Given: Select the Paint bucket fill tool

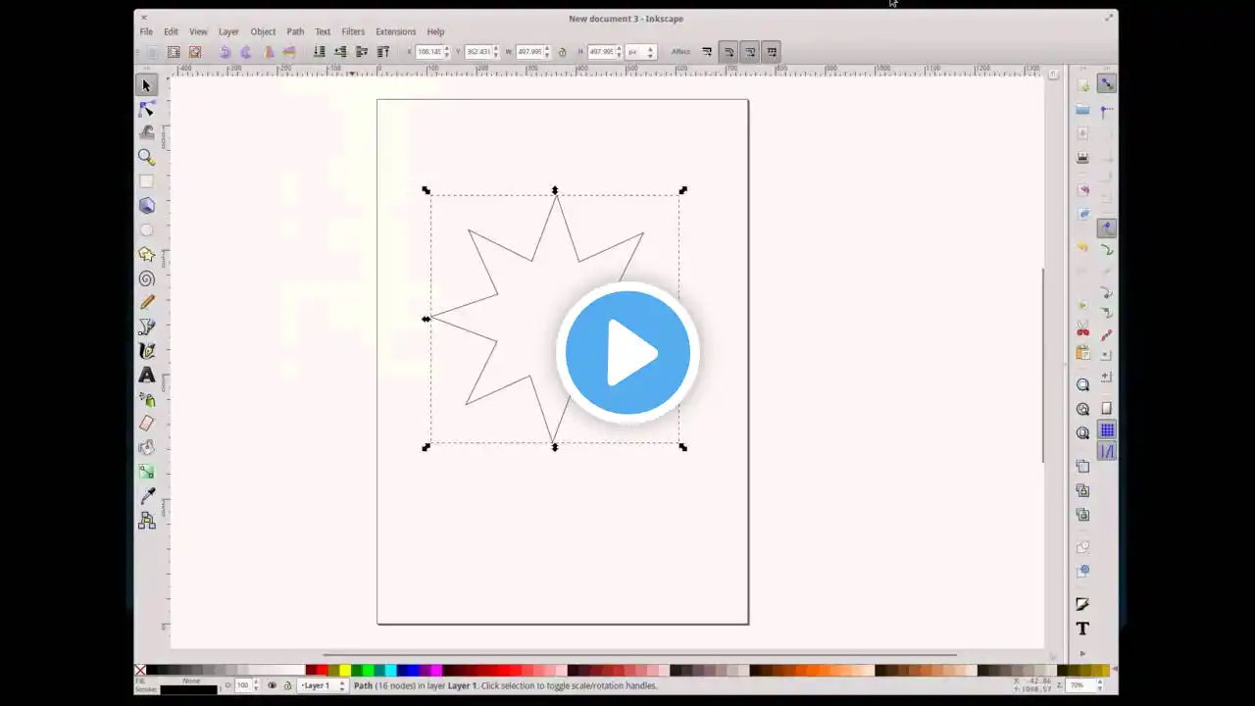Looking at the screenshot, I should [146, 447].
